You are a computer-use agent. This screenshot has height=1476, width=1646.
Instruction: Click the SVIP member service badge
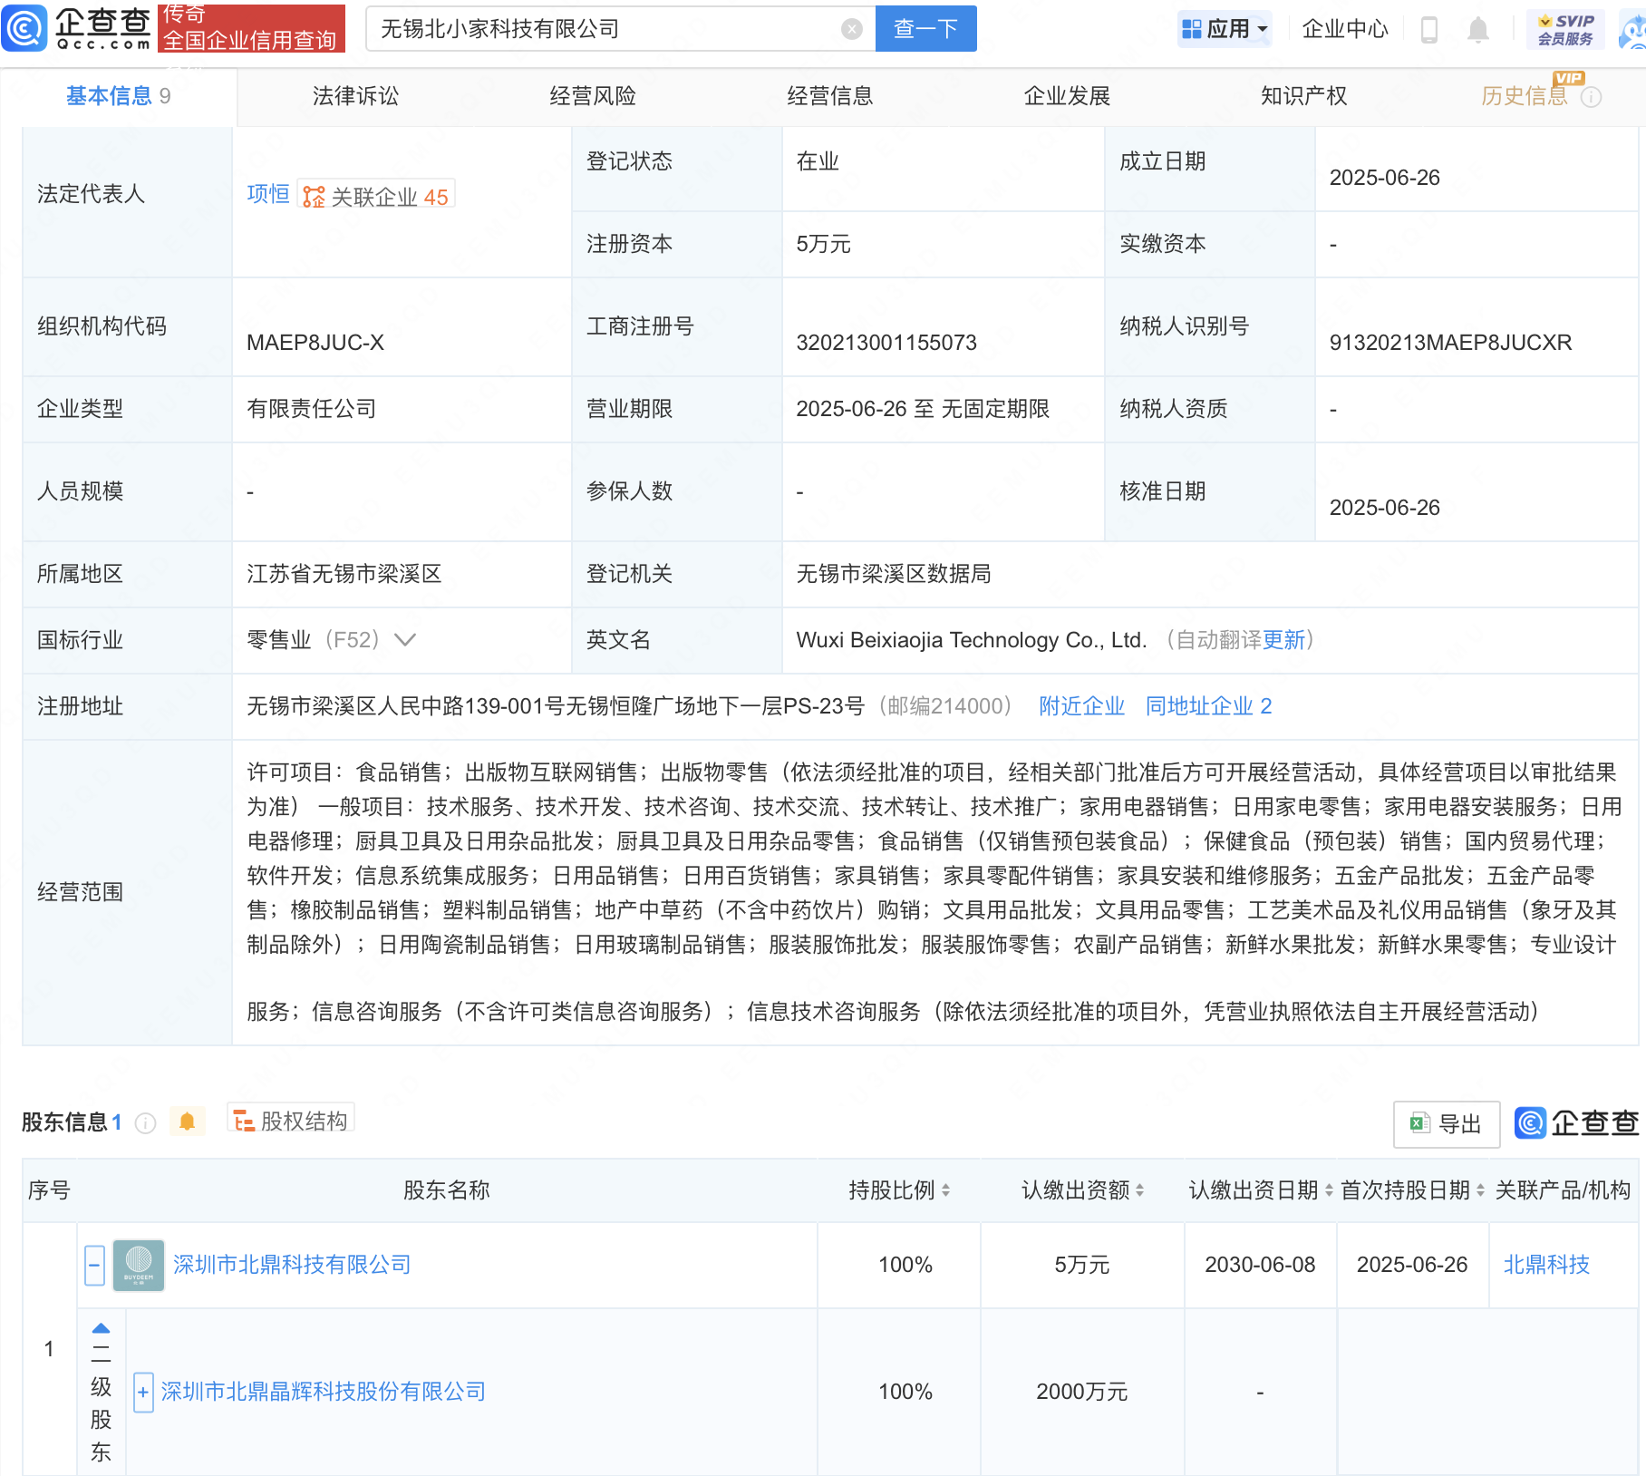coord(1565,29)
